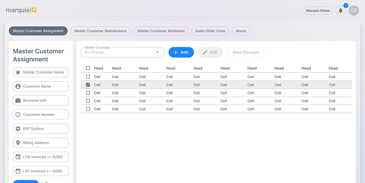The image size is (365, 183).
Task: Click the plus icon on the Add button
Action: pos(176,52)
